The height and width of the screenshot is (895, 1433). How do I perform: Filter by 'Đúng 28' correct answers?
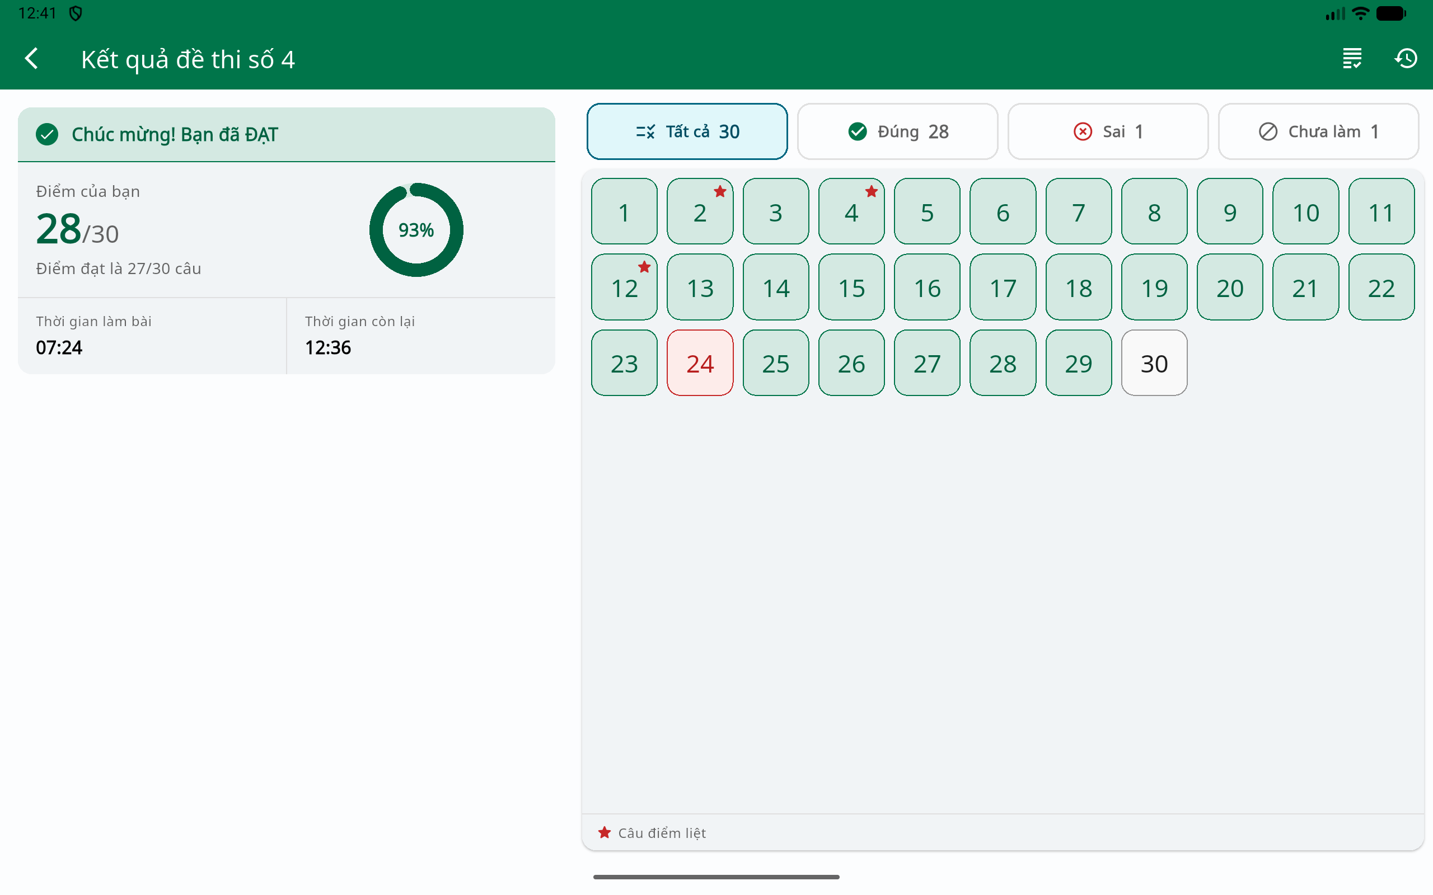coord(897,131)
